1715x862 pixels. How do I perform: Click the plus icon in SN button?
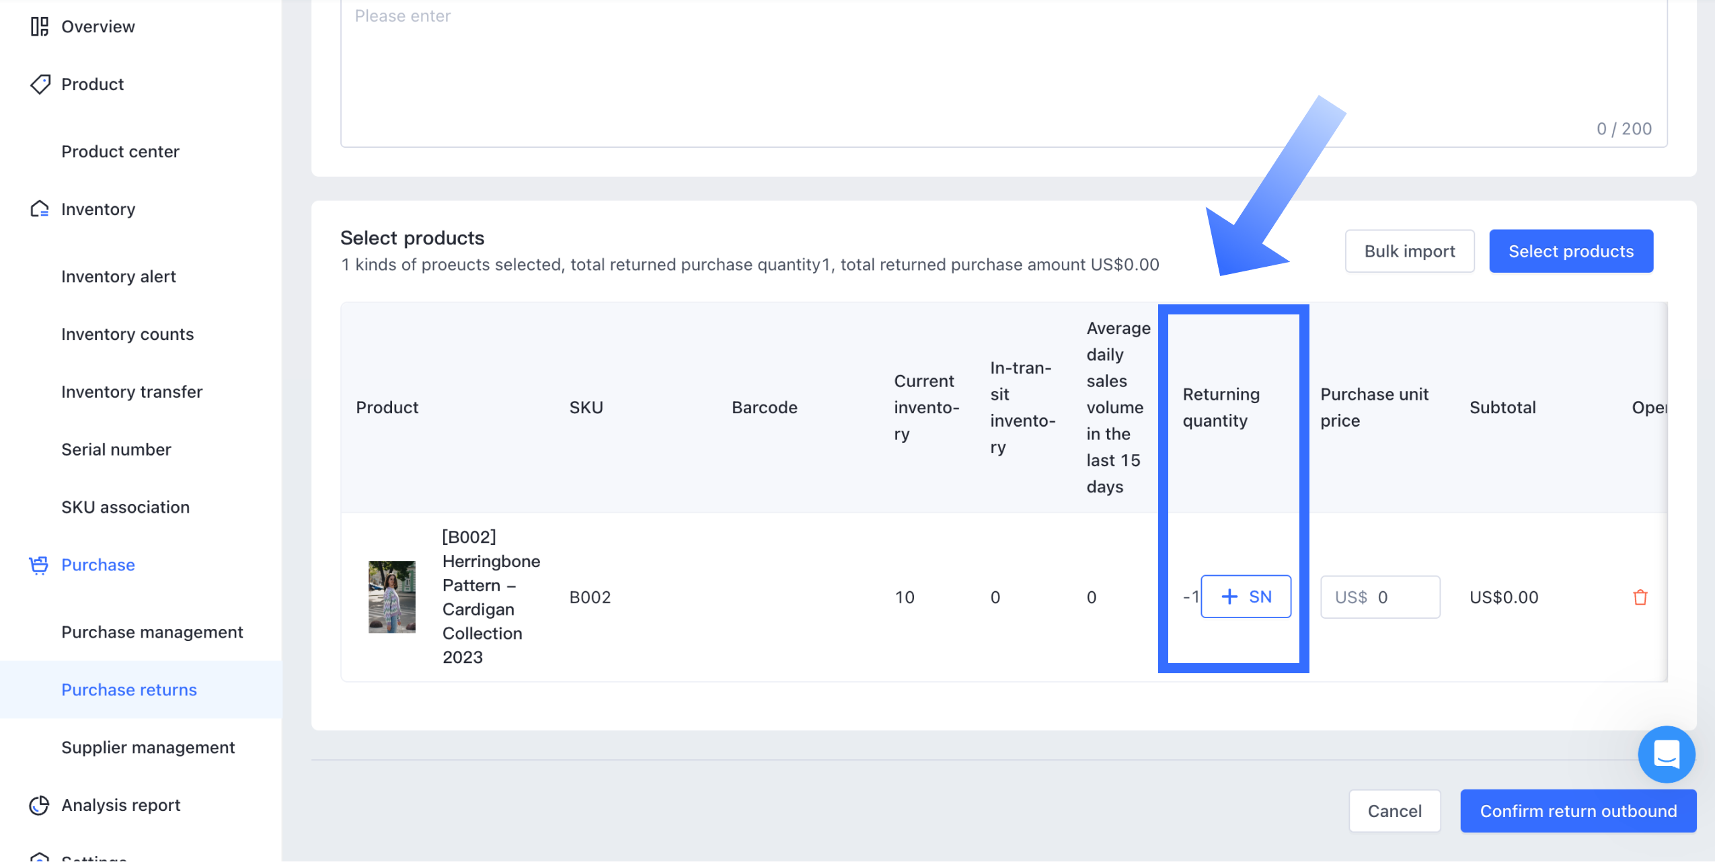point(1229,597)
